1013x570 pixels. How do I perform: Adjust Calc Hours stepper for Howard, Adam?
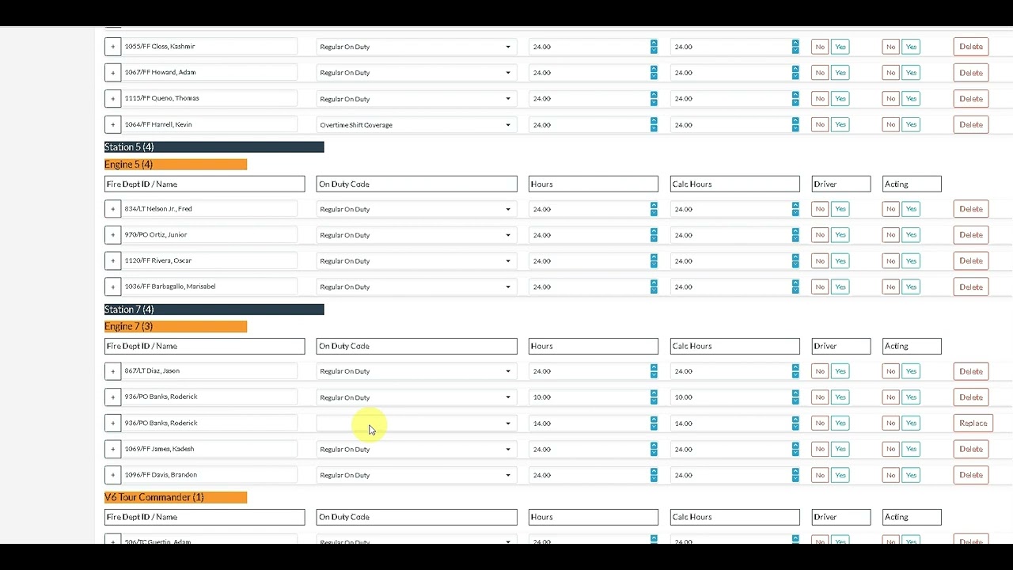(795, 73)
